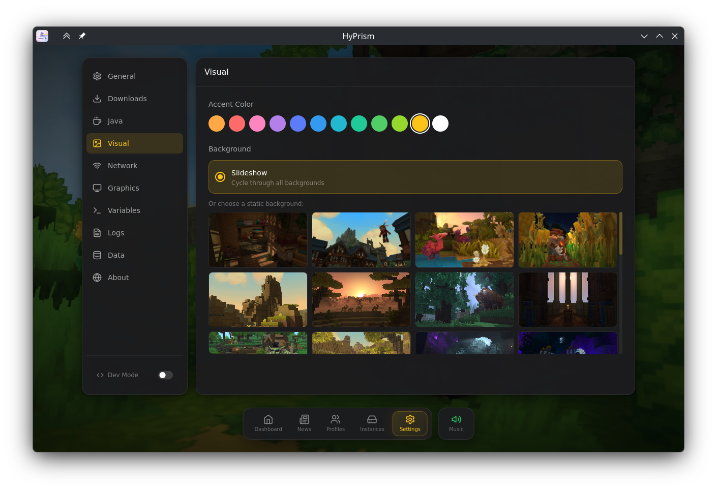Click the Data database icon
Image resolution: width=717 pixels, height=491 pixels.
pos(97,255)
